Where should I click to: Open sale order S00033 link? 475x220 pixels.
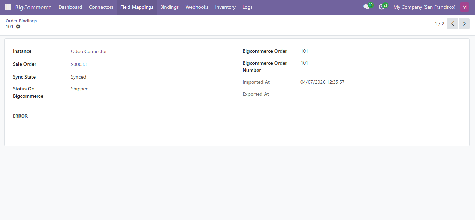click(x=79, y=64)
